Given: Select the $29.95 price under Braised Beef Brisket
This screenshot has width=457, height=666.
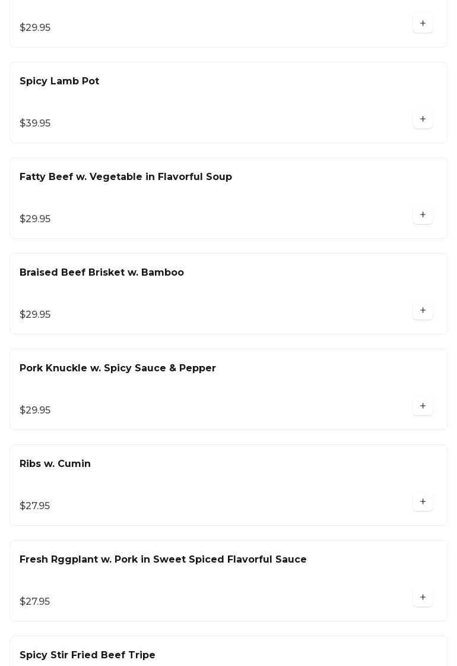Looking at the screenshot, I should [x=35, y=314].
